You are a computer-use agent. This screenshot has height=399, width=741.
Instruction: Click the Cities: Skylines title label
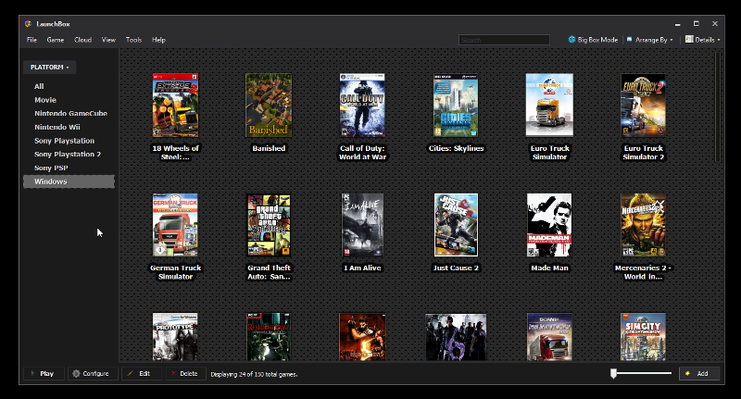456,148
